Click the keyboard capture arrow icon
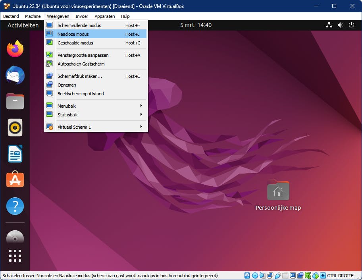This screenshot has width=362, height=280. (323, 275)
